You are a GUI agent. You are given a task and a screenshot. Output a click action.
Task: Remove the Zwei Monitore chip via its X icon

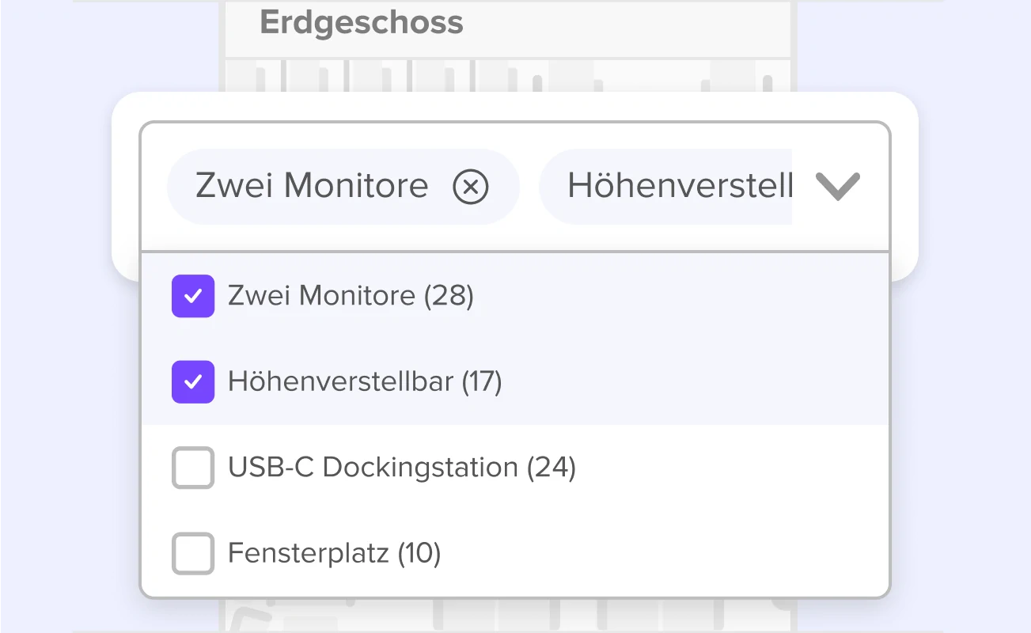[x=471, y=188]
